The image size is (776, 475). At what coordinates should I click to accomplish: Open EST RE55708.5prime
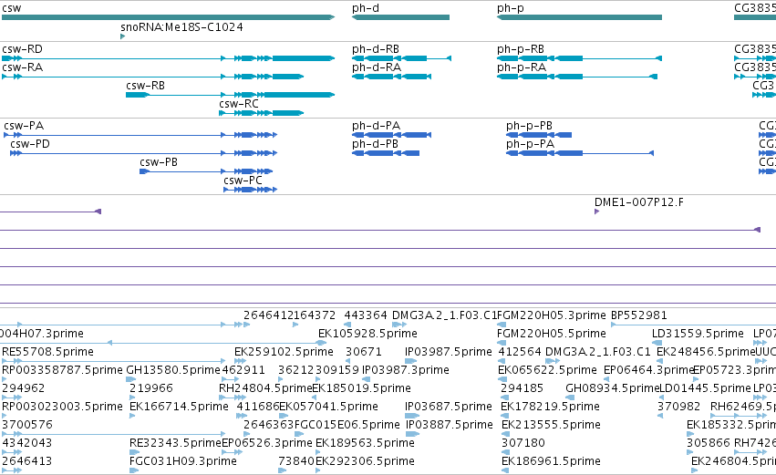point(48,352)
